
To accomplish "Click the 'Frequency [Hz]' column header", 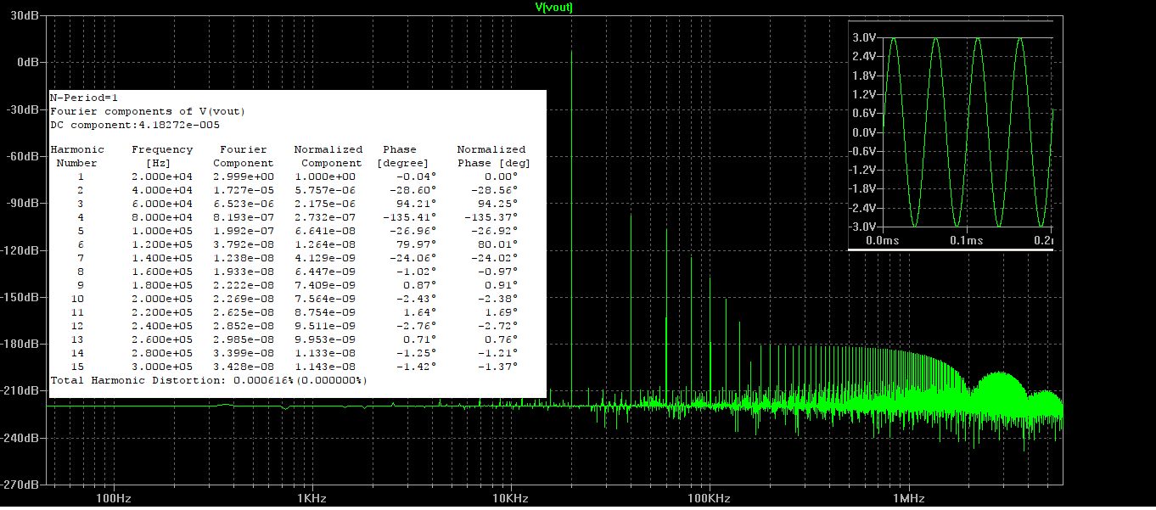I will [x=162, y=156].
